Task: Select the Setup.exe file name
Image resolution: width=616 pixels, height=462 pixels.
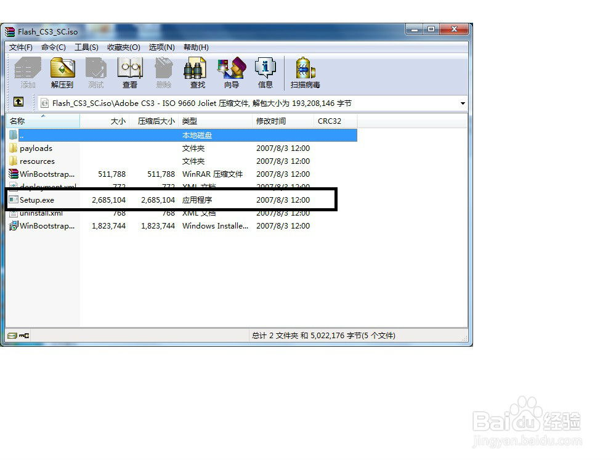Action: pos(37,200)
